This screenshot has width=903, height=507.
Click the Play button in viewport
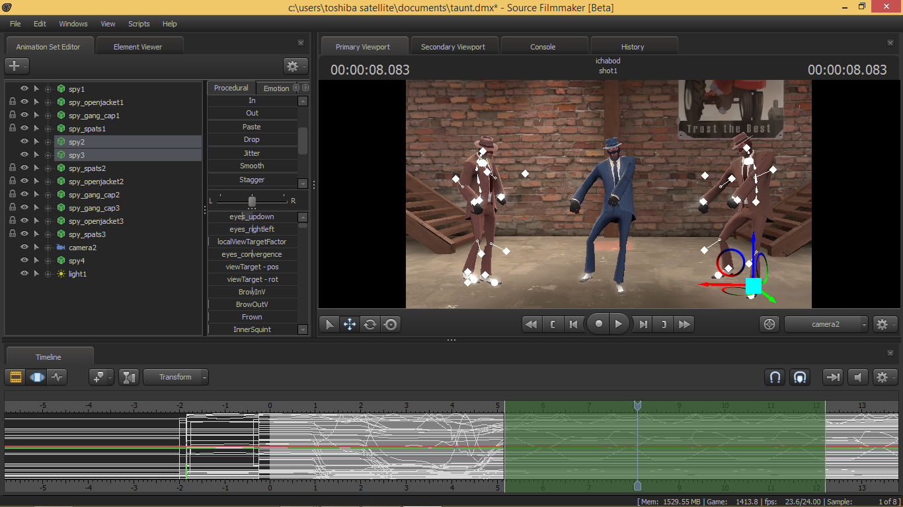tap(618, 324)
